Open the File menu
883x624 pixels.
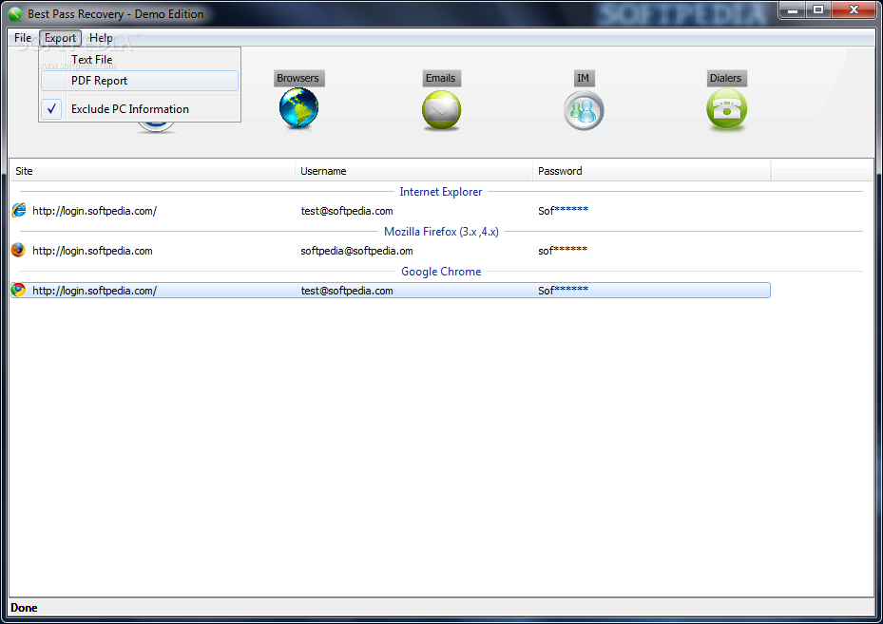(23, 38)
